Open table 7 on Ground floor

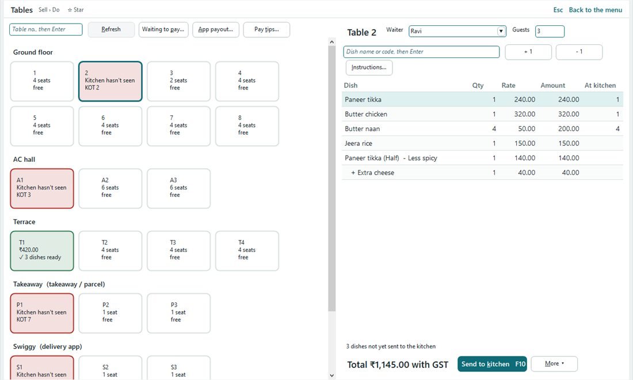tap(179, 126)
